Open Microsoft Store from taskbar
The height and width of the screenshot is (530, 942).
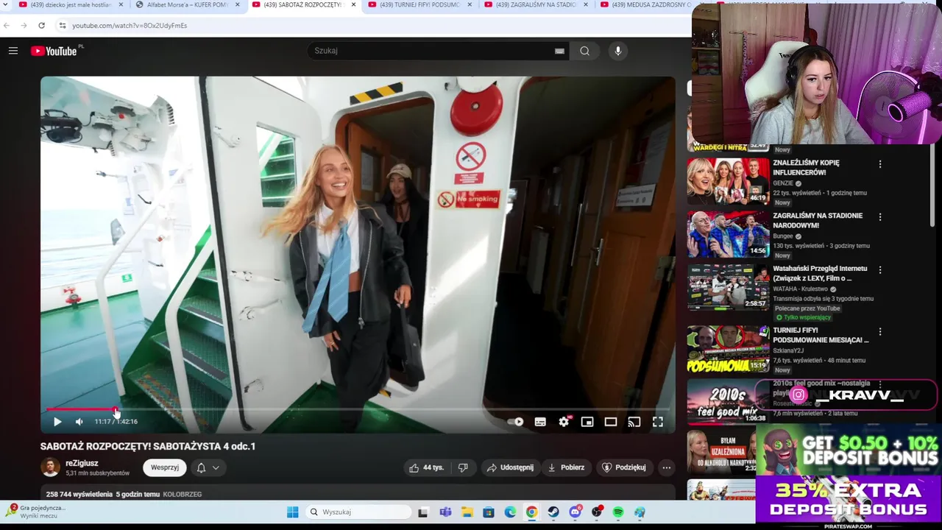point(488,512)
